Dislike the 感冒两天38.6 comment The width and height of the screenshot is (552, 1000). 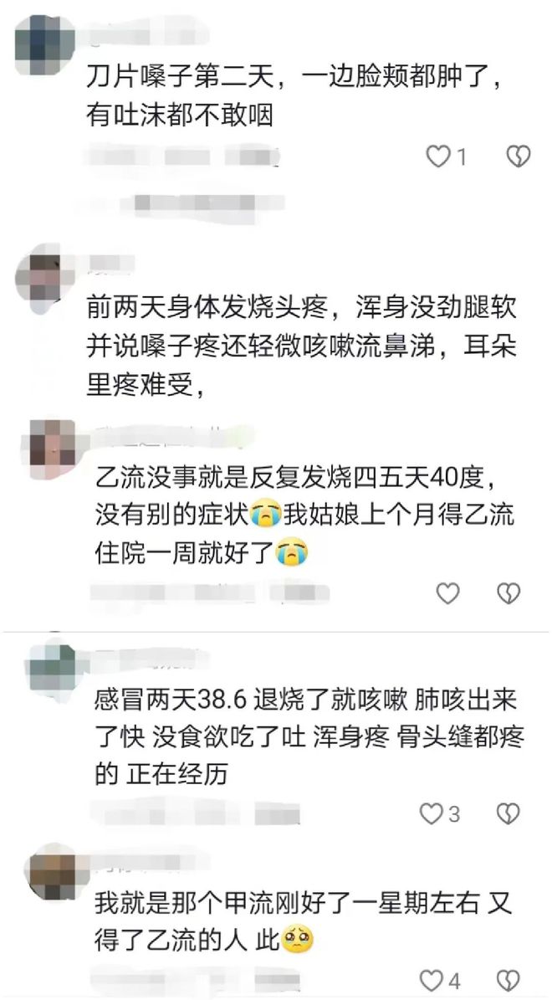pos(508,813)
